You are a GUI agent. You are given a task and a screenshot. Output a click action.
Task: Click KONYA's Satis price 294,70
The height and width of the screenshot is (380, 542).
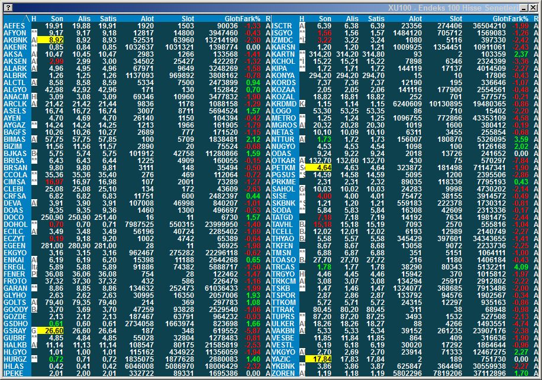pyautogui.click(x=373, y=76)
